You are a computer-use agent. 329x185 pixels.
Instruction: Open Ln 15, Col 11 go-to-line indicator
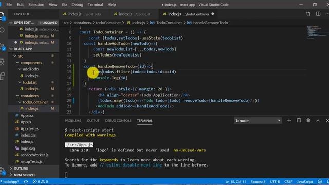pos(235,182)
